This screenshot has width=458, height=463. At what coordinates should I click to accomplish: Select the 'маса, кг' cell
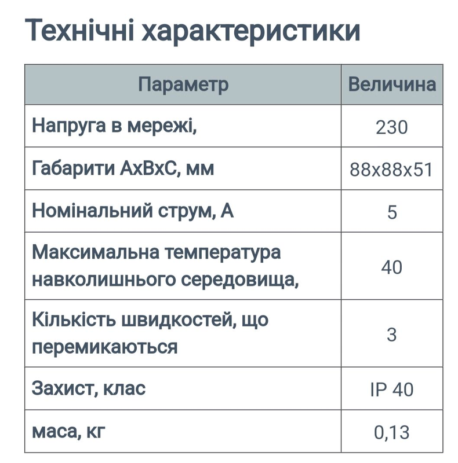coord(183,431)
